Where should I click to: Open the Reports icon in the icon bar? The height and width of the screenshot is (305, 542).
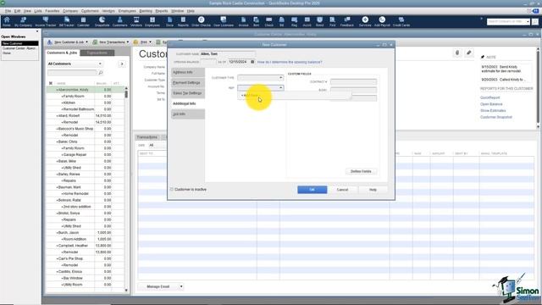point(183,21)
